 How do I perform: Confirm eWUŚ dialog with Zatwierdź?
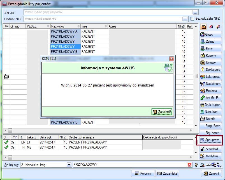point(162,112)
